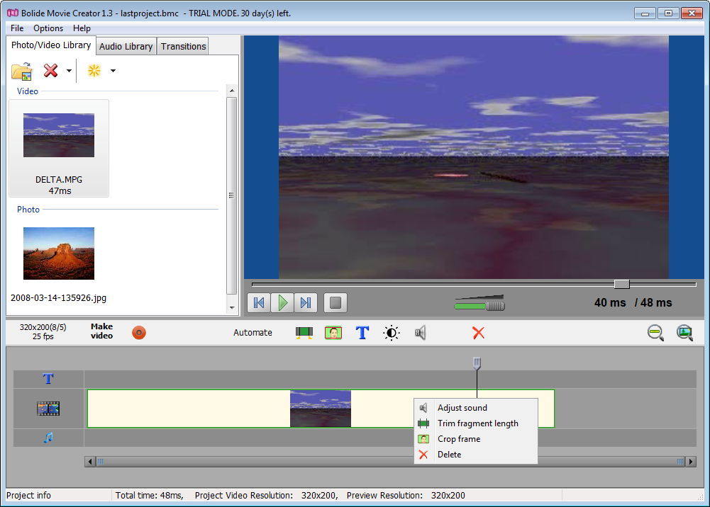Click the library scrollbar down arrow
This screenshot has height=507, width=710.
click(x=232, y=308)
